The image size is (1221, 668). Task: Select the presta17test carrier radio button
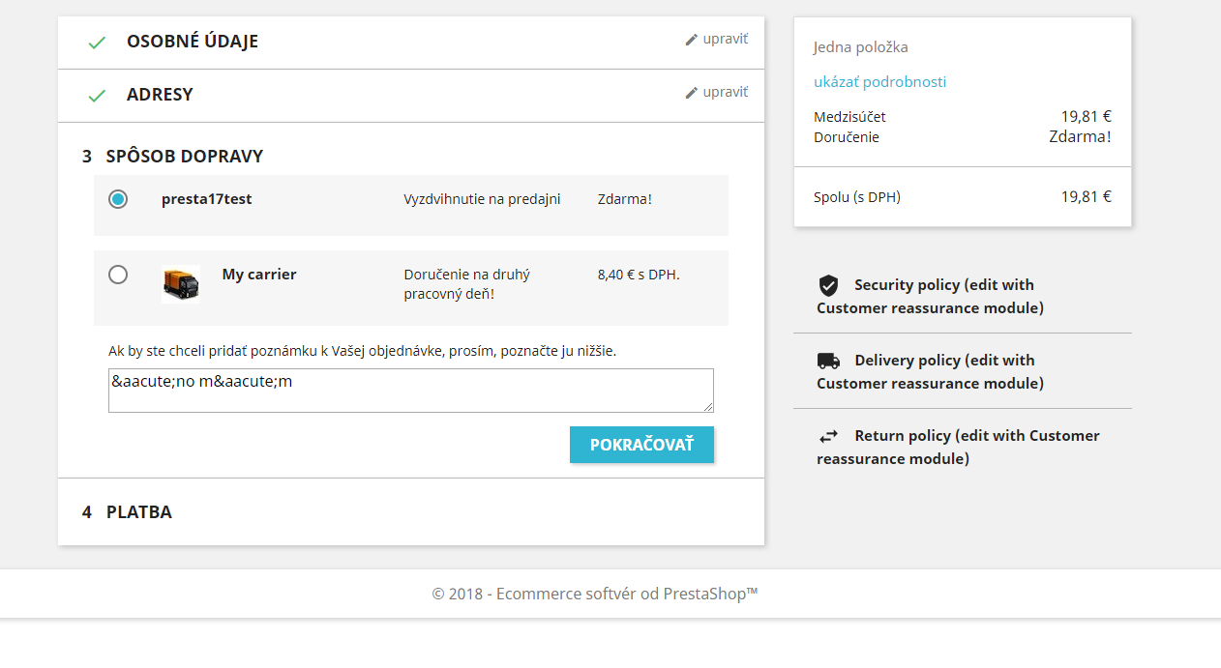(x=118, y=199)
